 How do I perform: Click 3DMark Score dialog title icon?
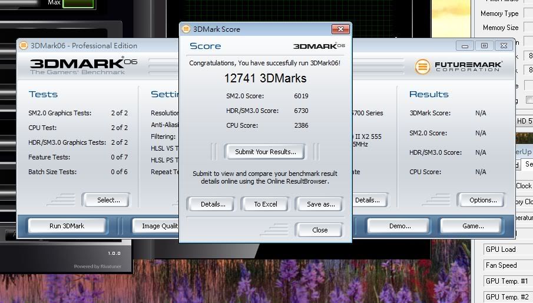point(186,29)
